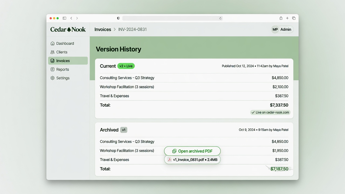Image resolution: width=345 pixels, height=194 pixels.
Task: Click the Oct 9, 2024 timestamp
Action: (x=264, y=130)
